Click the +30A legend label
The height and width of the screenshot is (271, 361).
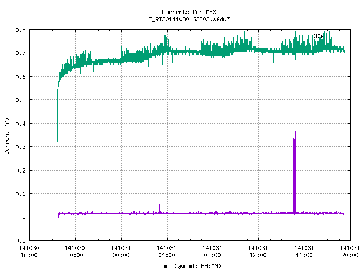pyautogui.click(x=317, y=36)
